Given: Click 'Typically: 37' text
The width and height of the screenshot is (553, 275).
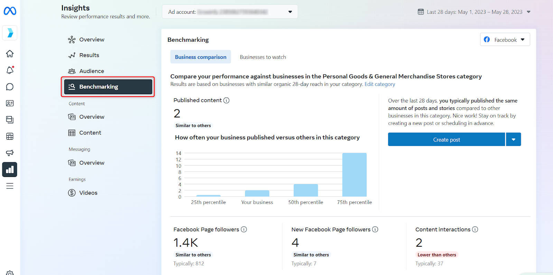Looking at the screenshot, I should point(429,264).
